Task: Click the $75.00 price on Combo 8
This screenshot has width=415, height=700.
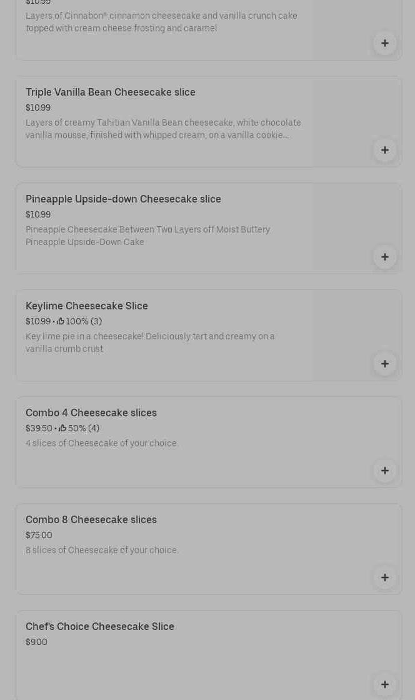Action: coord(39,536)
